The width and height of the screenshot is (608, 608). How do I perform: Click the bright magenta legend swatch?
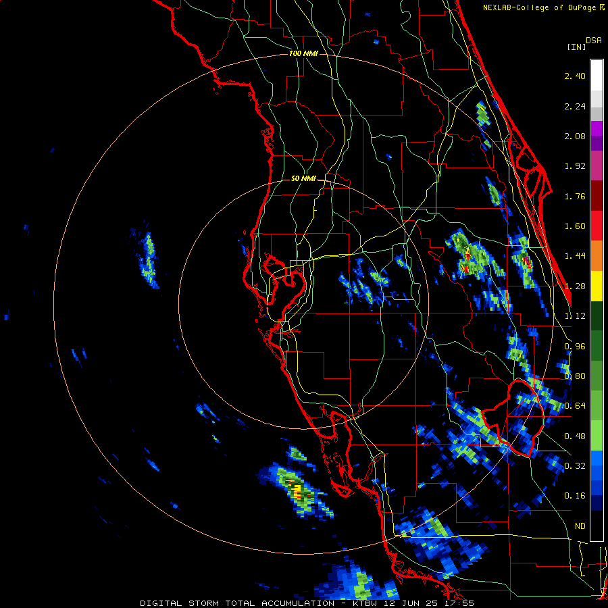tap(597, 128)
